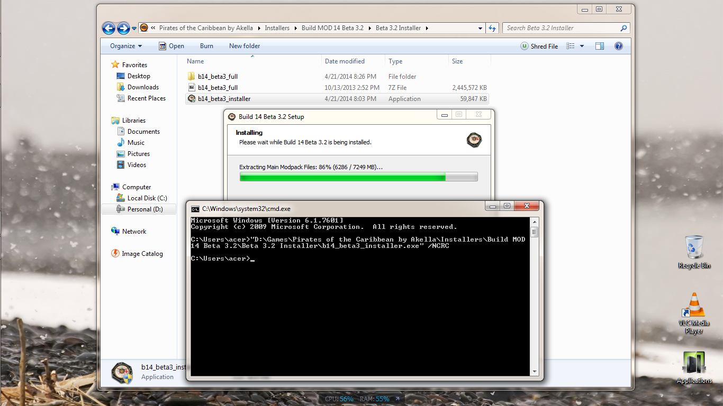
Task: Go forward with Explorer Forward arrow
Action: coord(123,28)
